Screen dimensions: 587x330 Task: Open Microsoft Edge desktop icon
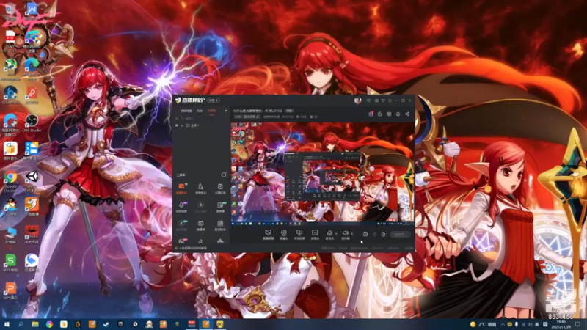(x=32, y=70)
